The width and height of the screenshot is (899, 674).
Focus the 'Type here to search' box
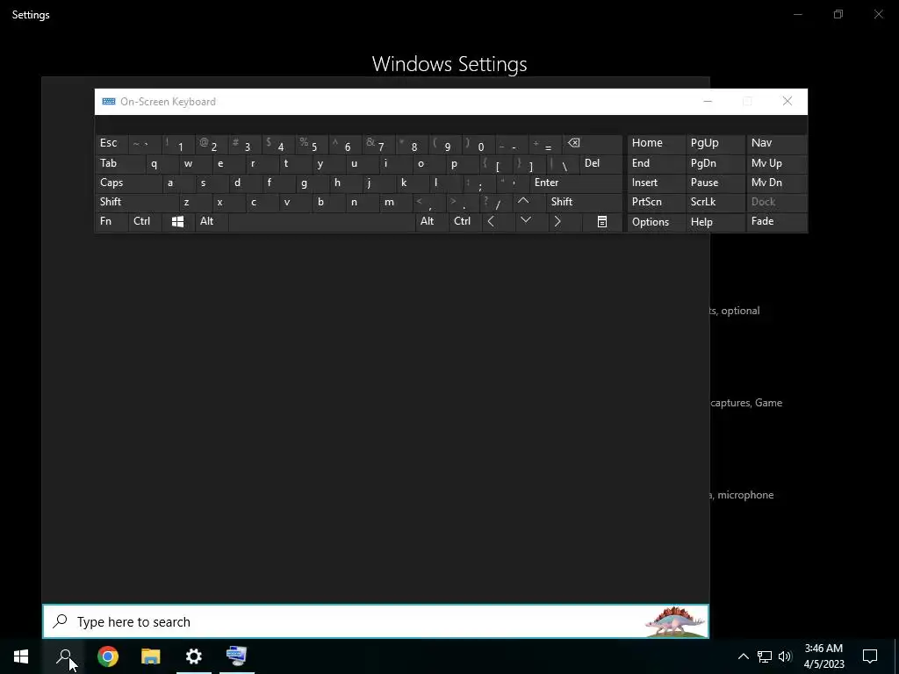[x=376, y=621]
